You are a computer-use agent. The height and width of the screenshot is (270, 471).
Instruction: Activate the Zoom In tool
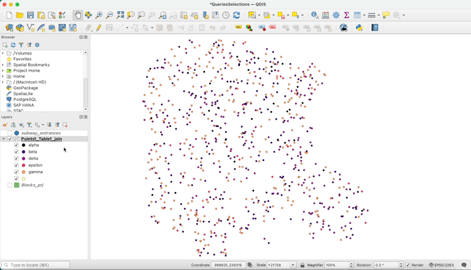pos(99,15)
